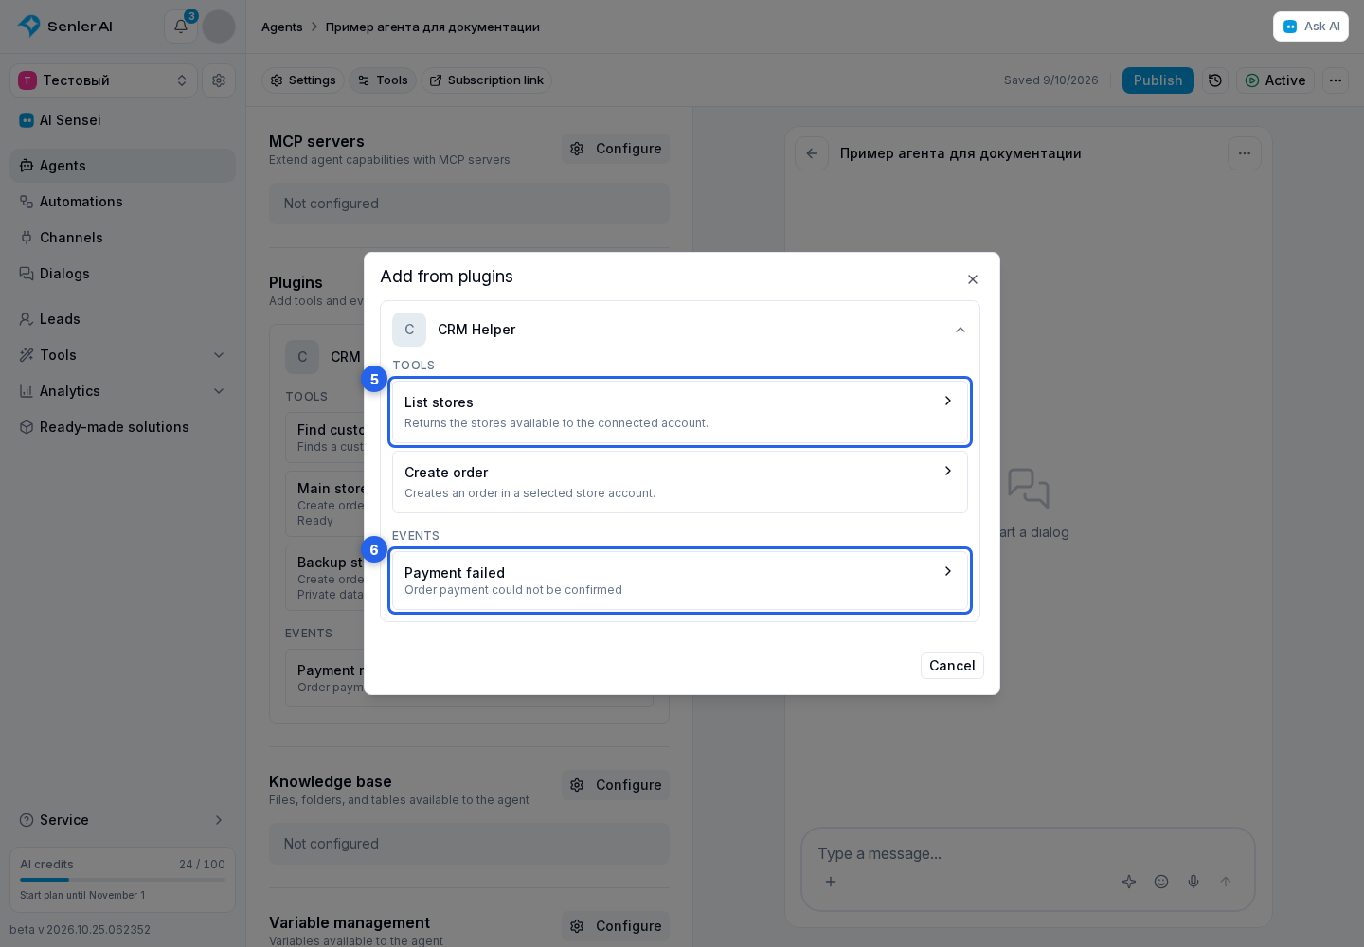Open the Subscription link tab

coord(487,80)
